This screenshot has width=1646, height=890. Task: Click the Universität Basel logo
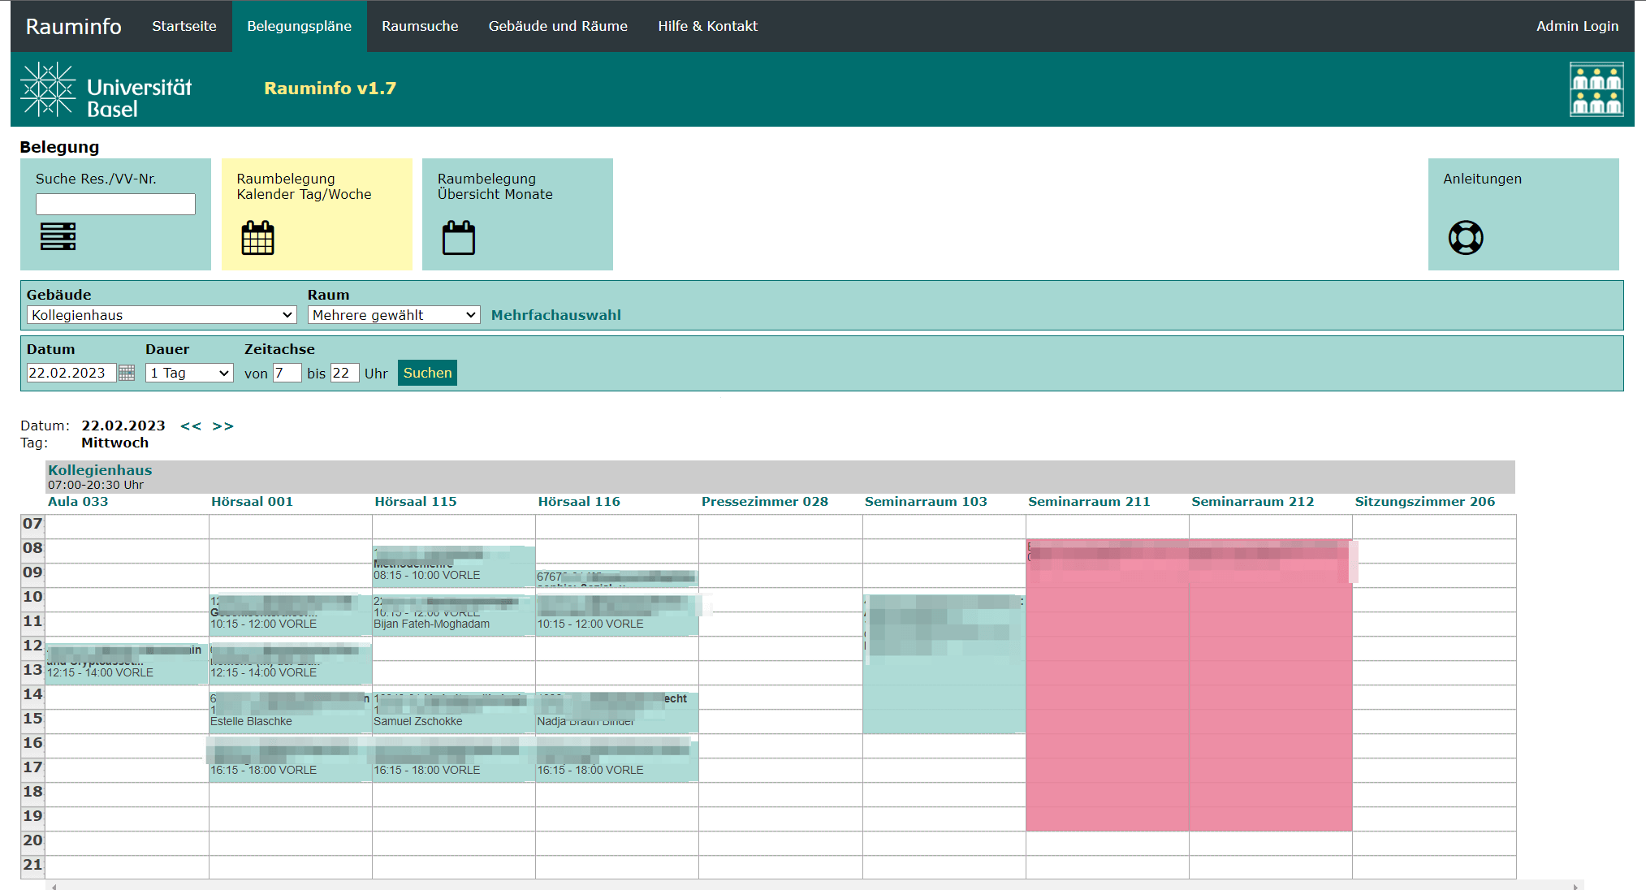(106, 90)
